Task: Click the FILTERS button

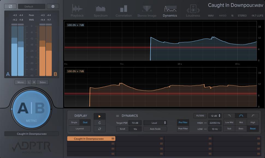Action: (x=200, y=116)
